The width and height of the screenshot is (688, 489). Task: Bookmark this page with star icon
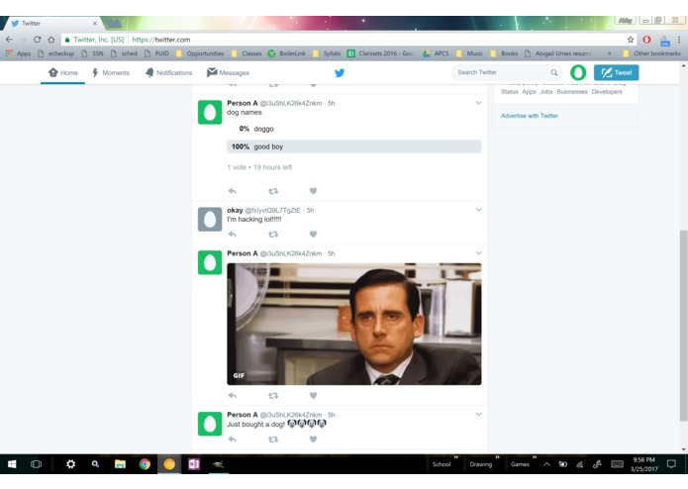631,40
